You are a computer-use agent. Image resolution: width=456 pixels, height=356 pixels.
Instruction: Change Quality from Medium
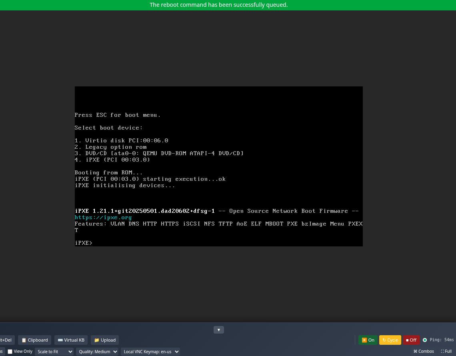click(97, 352)
